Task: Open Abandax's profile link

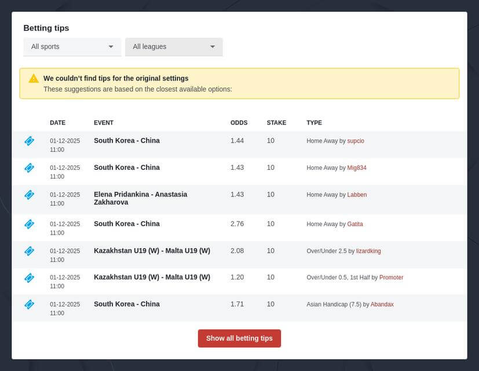Action: pos(382,304)
